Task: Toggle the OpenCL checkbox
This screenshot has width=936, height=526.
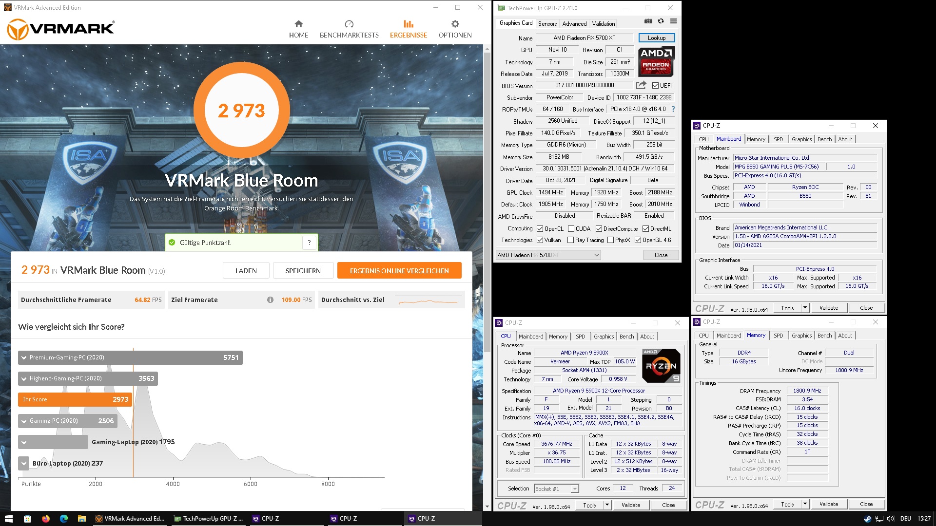Action: 540,229
